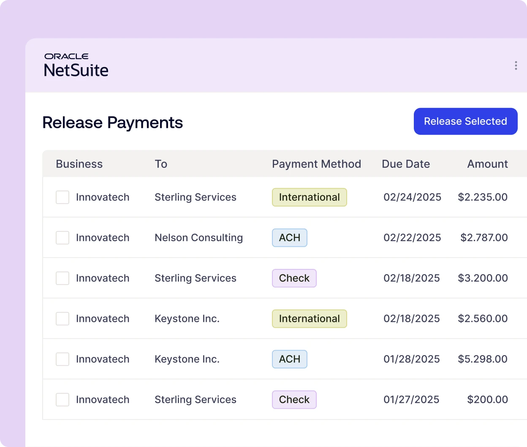
Task: Click the Check tag on the $200.00 row
Action: click(x=294, y=400)
